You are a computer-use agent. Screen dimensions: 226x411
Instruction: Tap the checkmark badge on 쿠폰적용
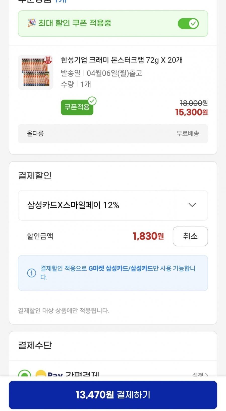tap(92, 101)
